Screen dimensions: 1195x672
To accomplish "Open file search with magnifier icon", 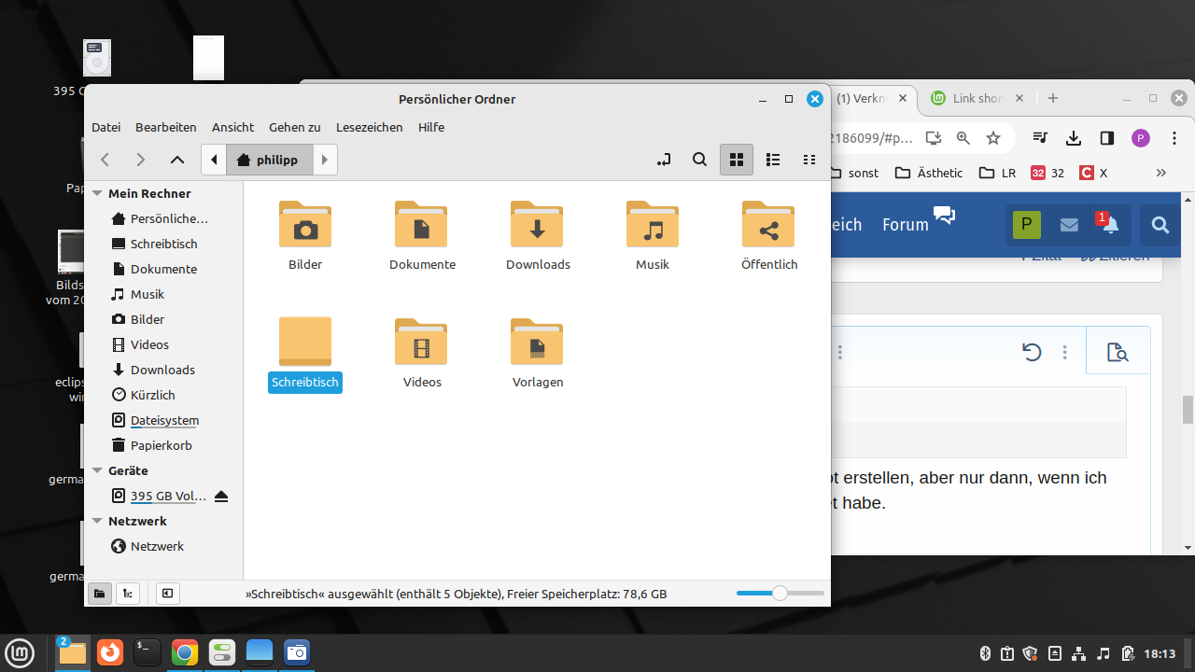I will [699, 160].
